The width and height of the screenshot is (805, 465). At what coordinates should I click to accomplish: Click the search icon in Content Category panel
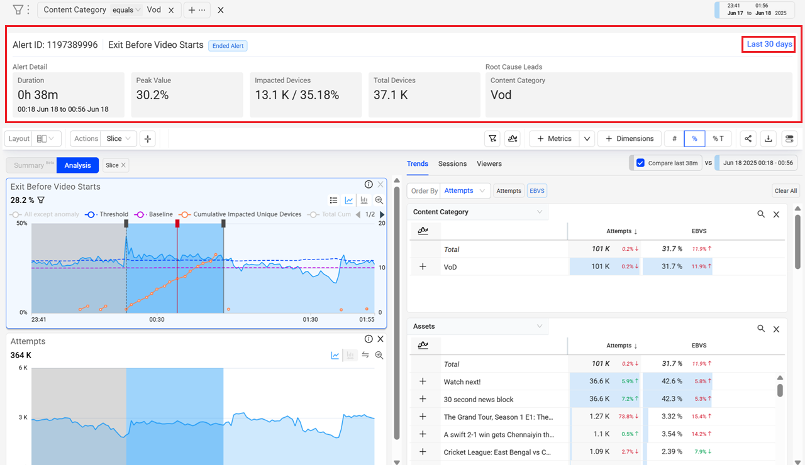tap(761, 214)
